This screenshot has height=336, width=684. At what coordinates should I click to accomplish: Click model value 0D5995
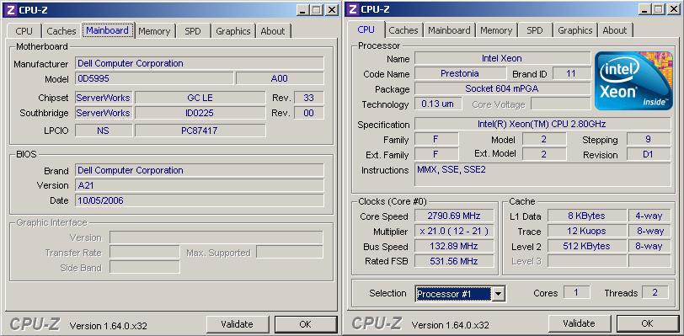154,78
